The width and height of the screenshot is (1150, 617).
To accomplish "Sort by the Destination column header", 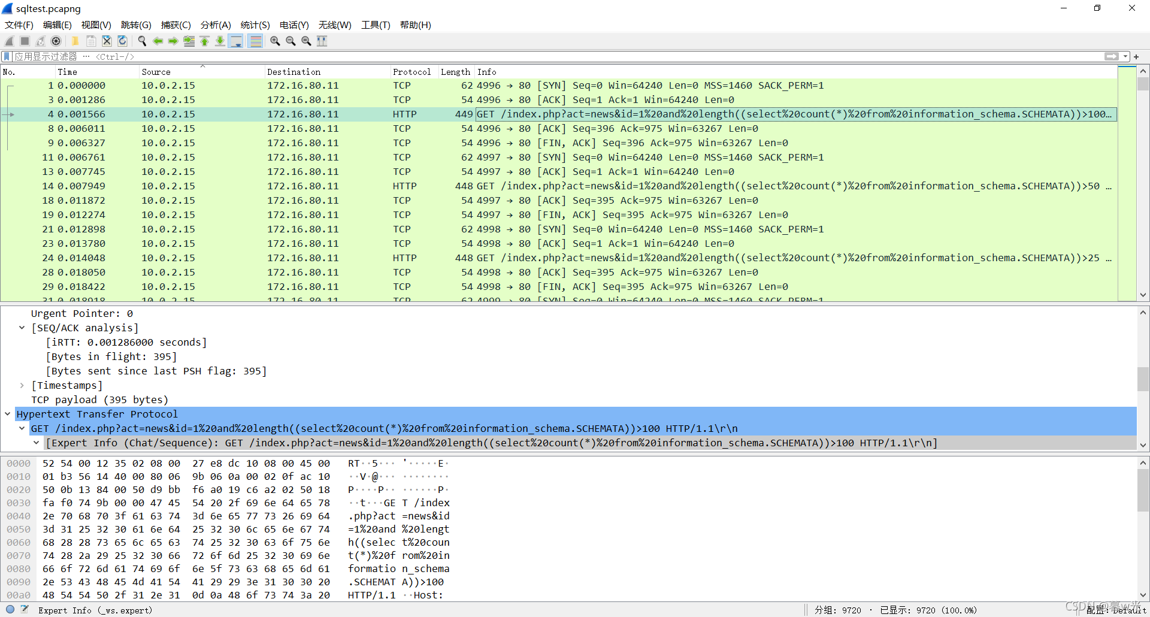I will pyautogui.click(x=328, y=72).
